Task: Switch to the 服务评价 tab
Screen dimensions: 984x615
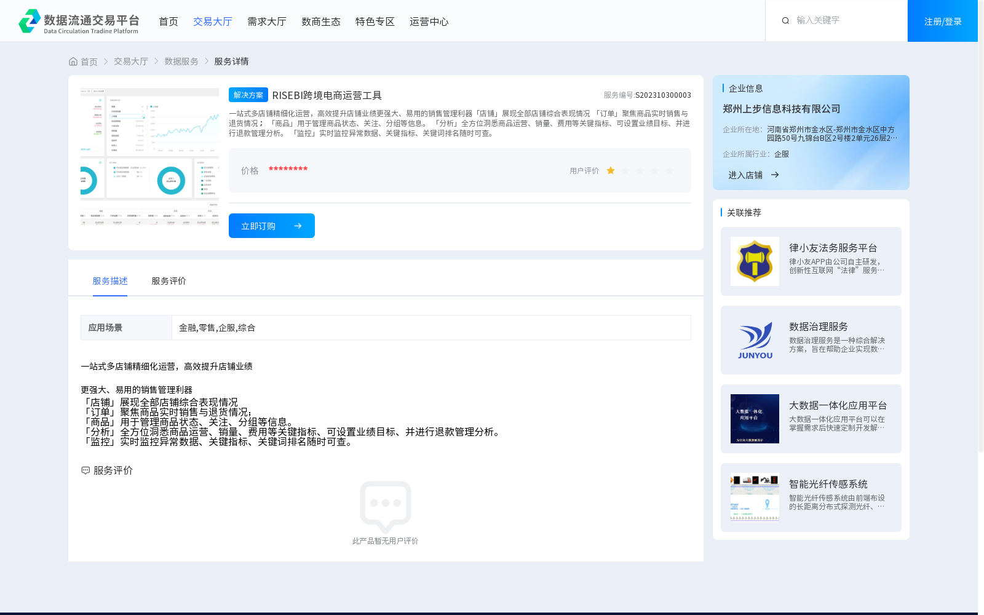Action: click(169, 281)
